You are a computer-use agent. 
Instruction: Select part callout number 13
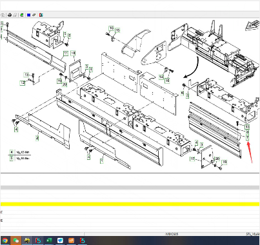247,127
